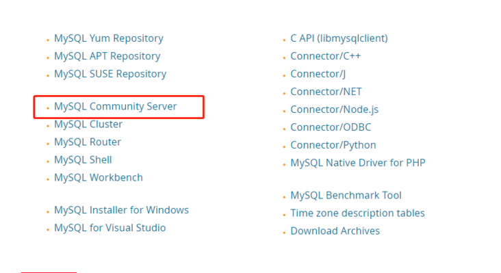501x273 pixels.
Task: Open the MySQL Benchmark Tool link
Action: click(x=346, y=196)
